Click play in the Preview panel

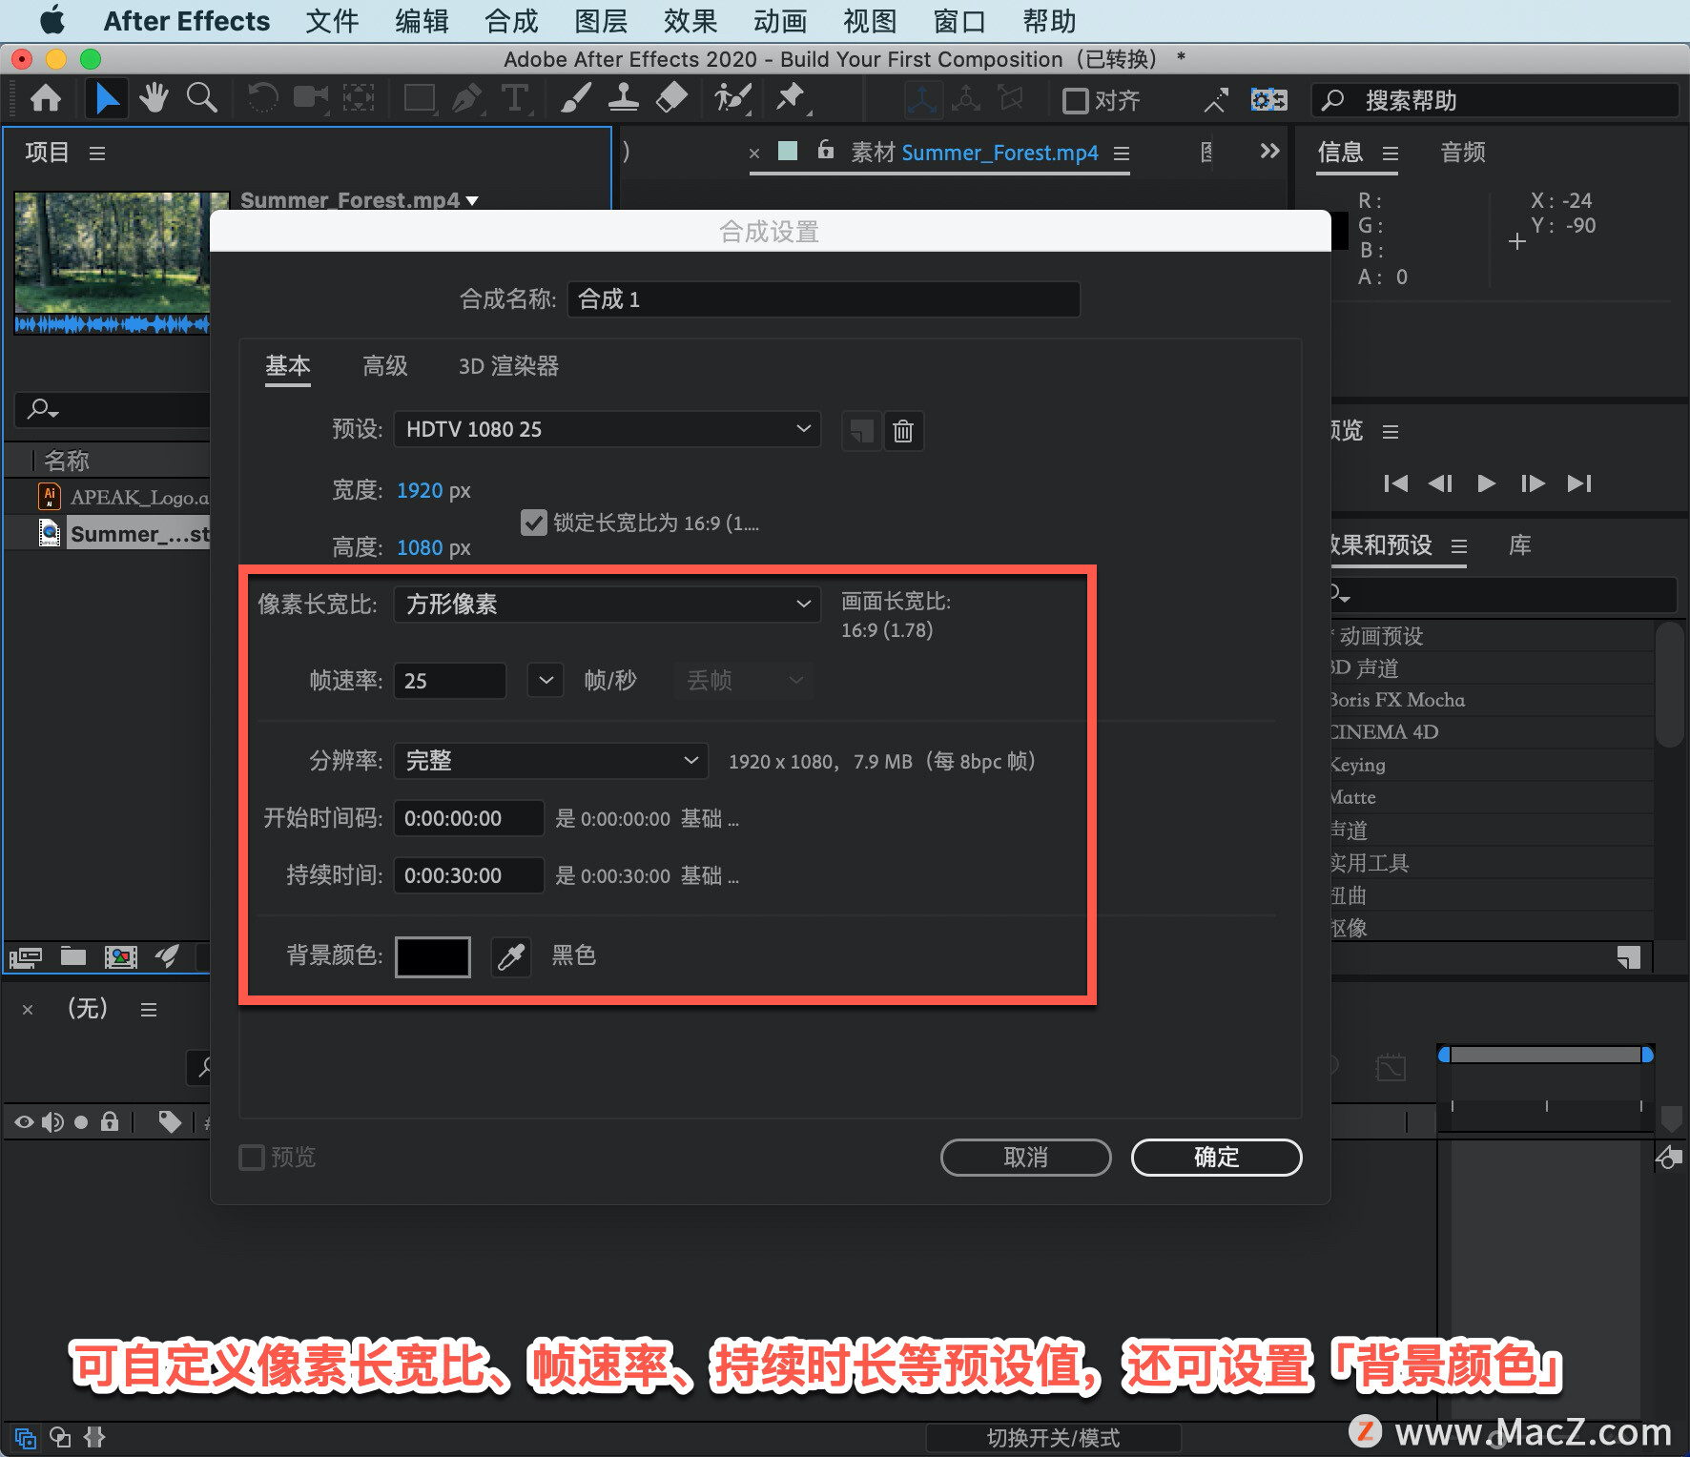tap(1486, 483)
